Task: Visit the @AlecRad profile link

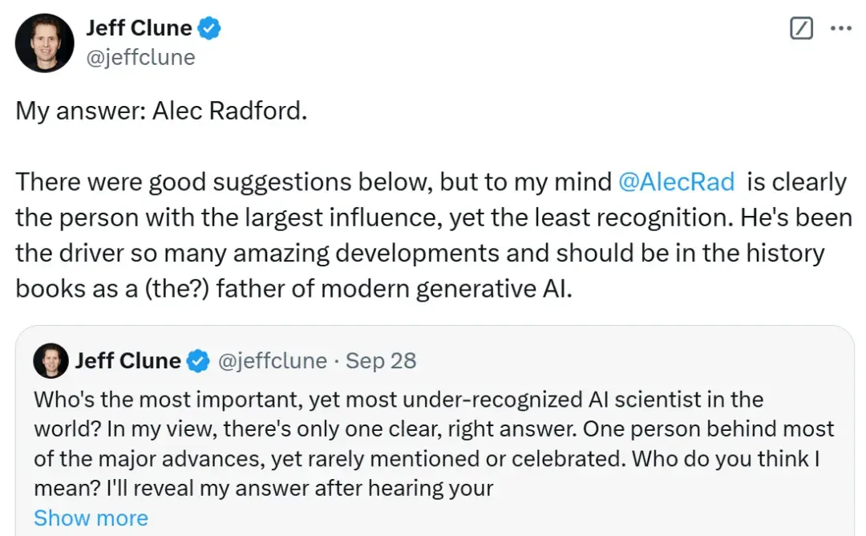Action: [x=678, y=182]
